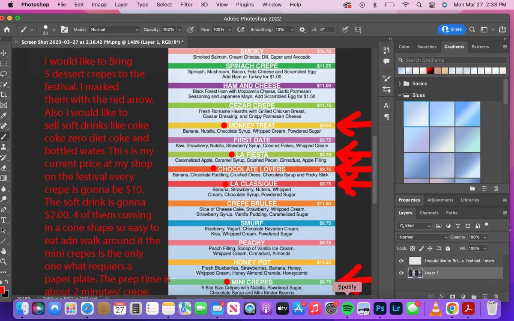The image size is (514, 321).
Task: Hide the Layer 1 layer
Action: (401, 273)
